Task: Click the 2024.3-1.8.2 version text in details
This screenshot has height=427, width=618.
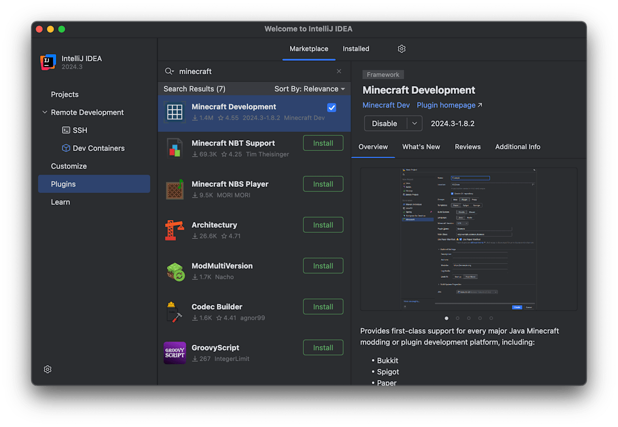Action: 453,124
